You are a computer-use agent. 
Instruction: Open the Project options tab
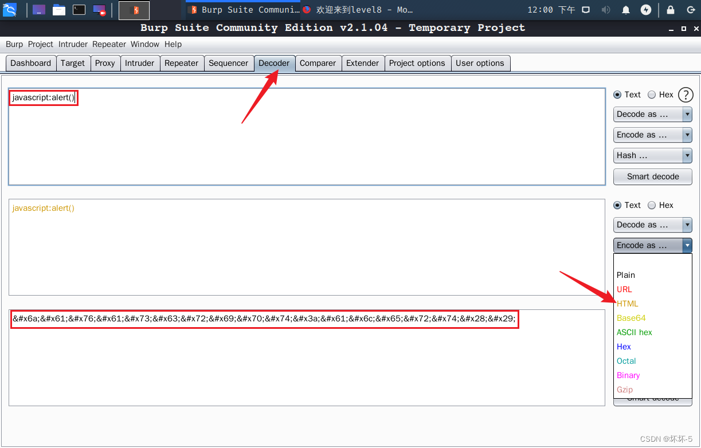(417, 63)
